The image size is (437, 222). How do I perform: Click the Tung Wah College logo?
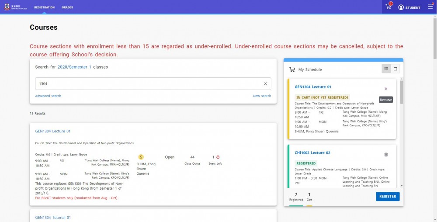[x=15, y=7]
